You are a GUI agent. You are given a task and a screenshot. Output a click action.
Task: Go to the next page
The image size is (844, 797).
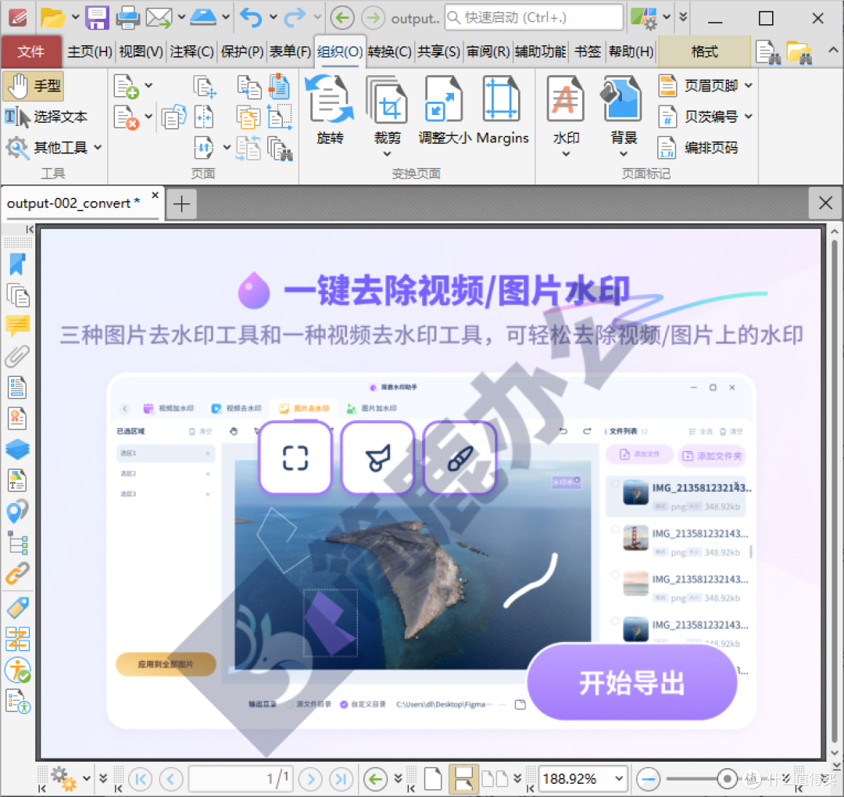click(x=310, y=779)
